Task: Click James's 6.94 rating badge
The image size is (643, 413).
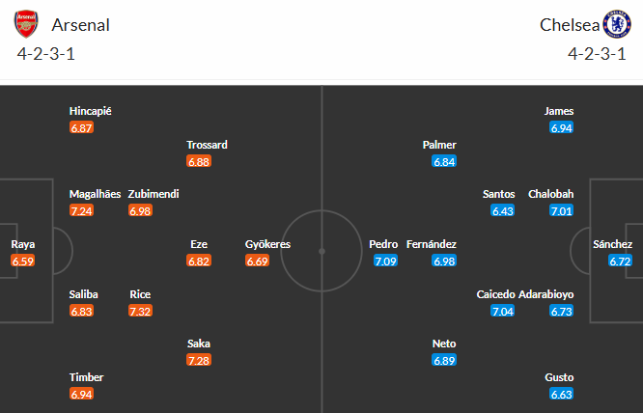Action: click(x=561, y=127)
